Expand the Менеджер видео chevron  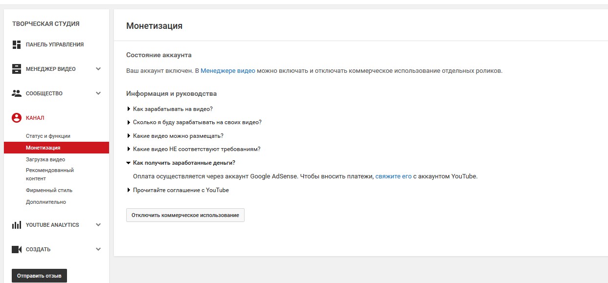(x=98, y=69)
